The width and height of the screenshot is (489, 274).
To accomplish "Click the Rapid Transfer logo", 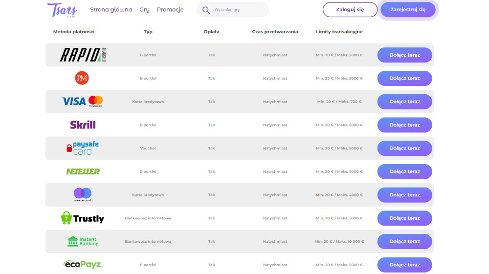I will point(83,55).
